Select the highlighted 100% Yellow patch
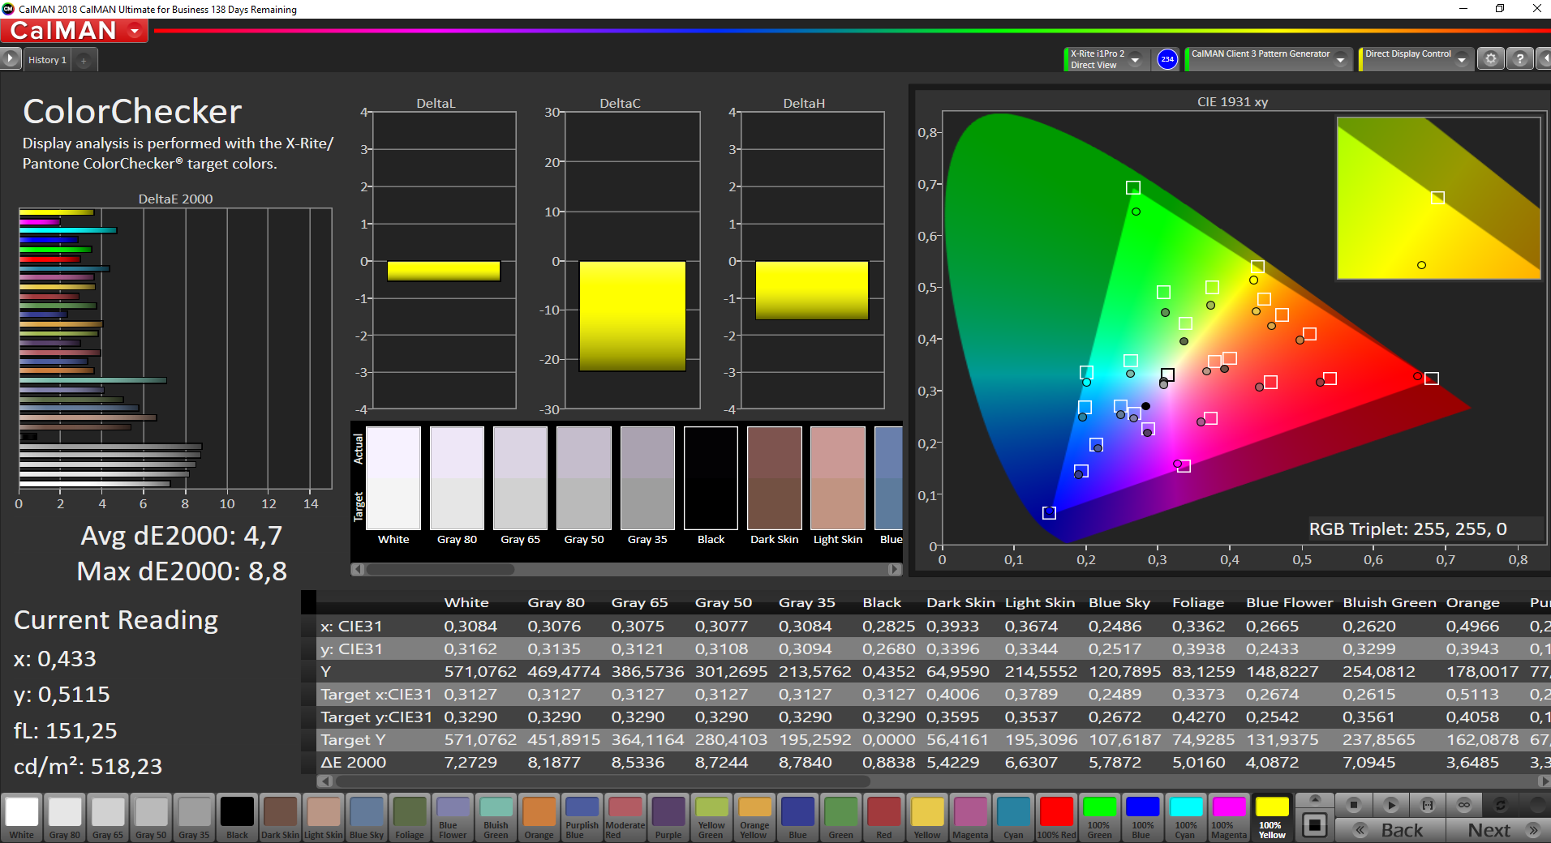This screenshot has width=1551, height=843. 1272,818
